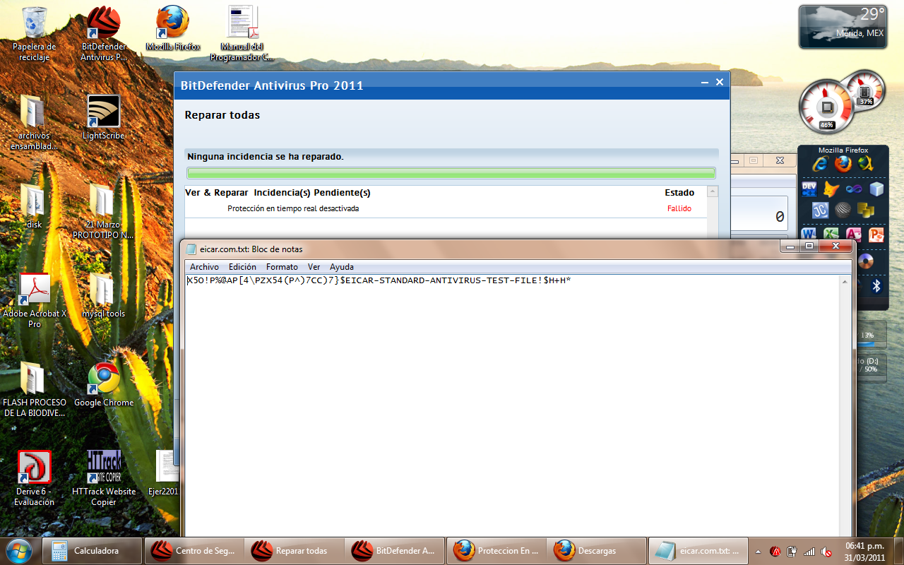Launch Microsoft Excel from the sidebar launcher
The height and width of the screenshot is (565, 904).
(x=831, y=234)
